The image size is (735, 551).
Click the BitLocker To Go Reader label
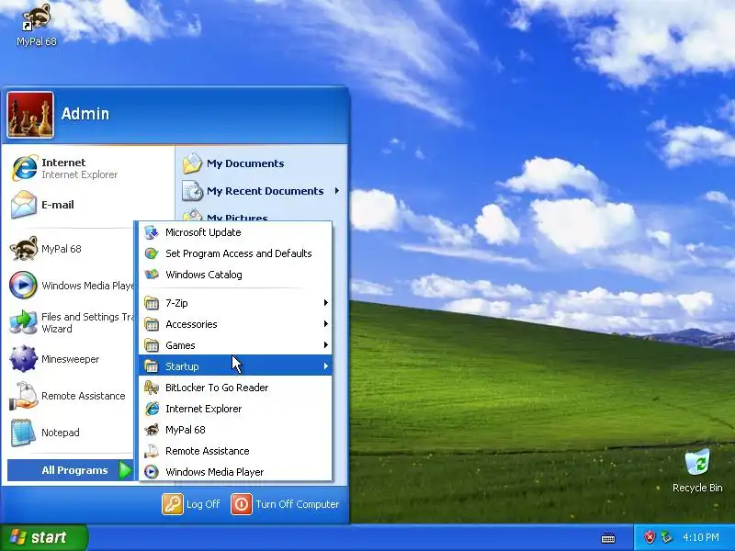click(217, 388)
